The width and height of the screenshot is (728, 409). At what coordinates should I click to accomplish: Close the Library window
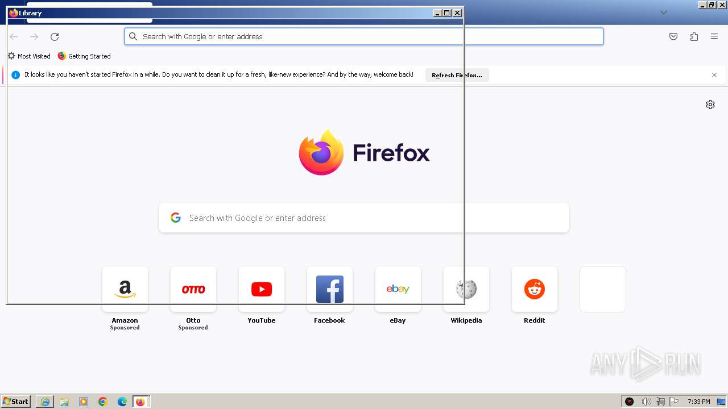[x=457, y=12]
